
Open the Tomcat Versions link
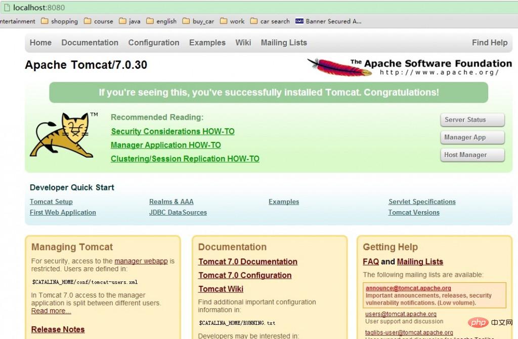[x=414, y=213]
